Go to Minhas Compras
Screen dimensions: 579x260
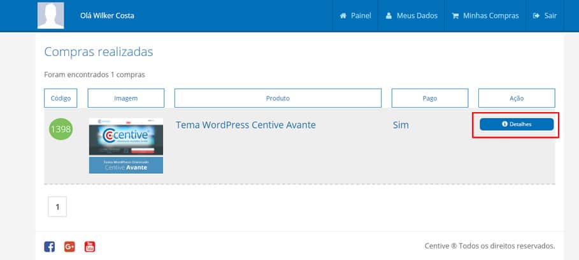click(485, 16)
